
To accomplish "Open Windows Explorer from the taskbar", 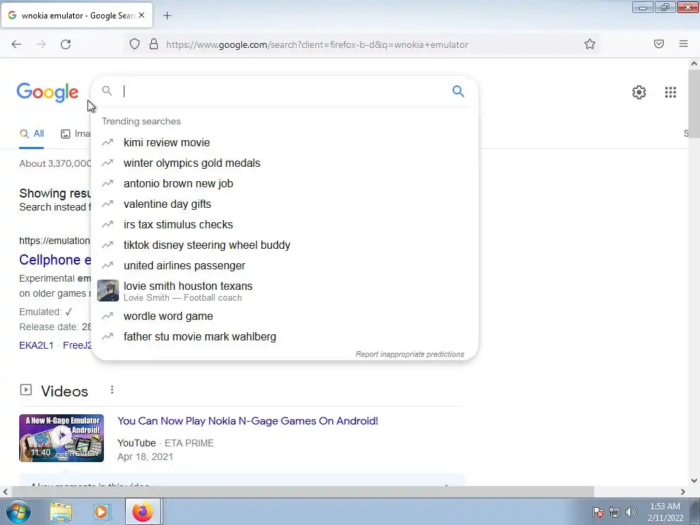I will 61,511.
